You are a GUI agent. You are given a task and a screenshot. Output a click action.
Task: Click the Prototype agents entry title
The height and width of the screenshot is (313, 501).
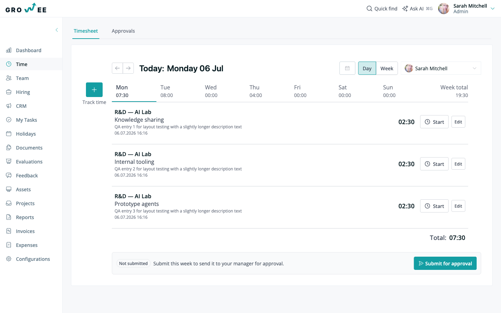(137, 204)
